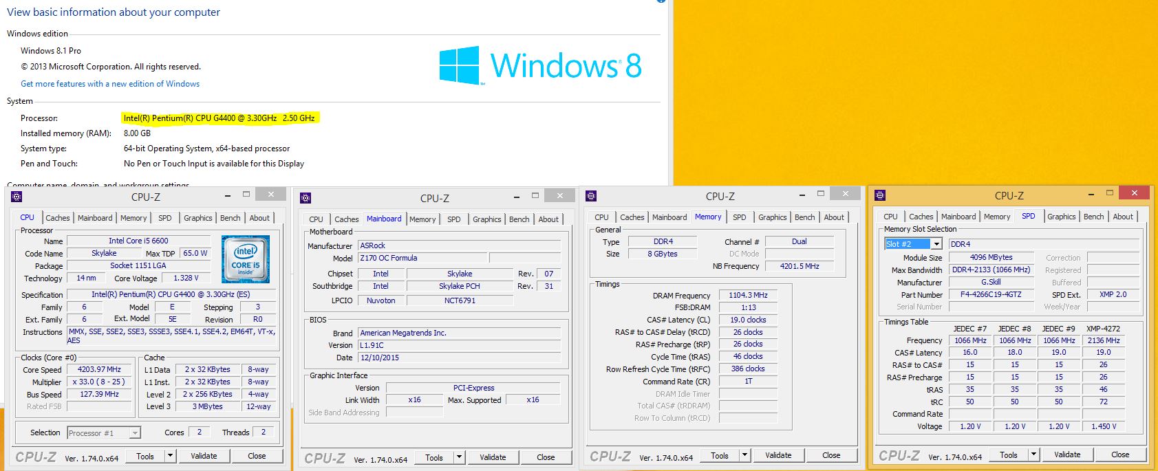Click BIOS Date field 12/10/2015
1158x471 pixels.
[459, 358]
